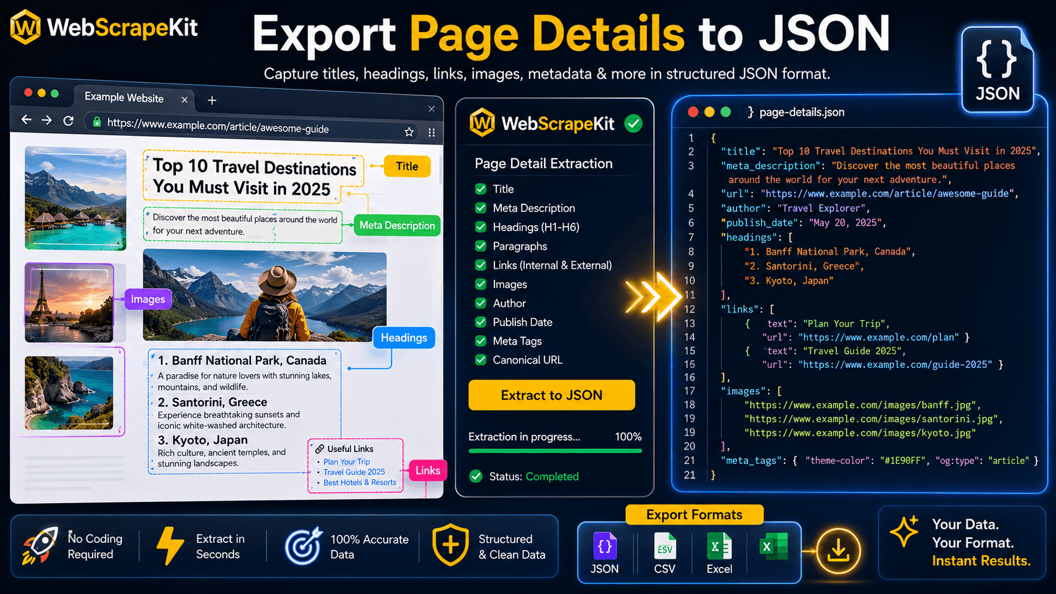
Task: Click the WebScrapeKit hexagon logo top-left
Action: (25, 27)
